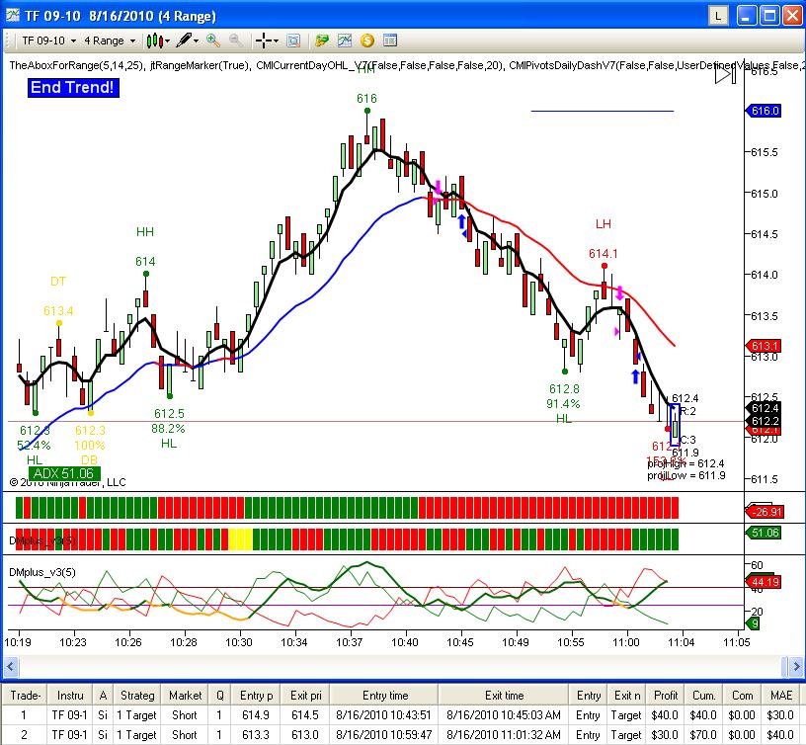The height and width of the screenshot is (745, 806).
Task: Click the gold strategies coin icon
Action: click(367, 41)
